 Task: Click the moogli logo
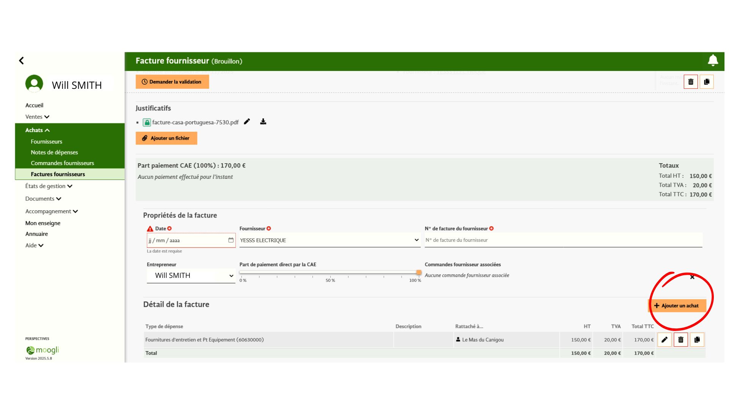[42, 350]
